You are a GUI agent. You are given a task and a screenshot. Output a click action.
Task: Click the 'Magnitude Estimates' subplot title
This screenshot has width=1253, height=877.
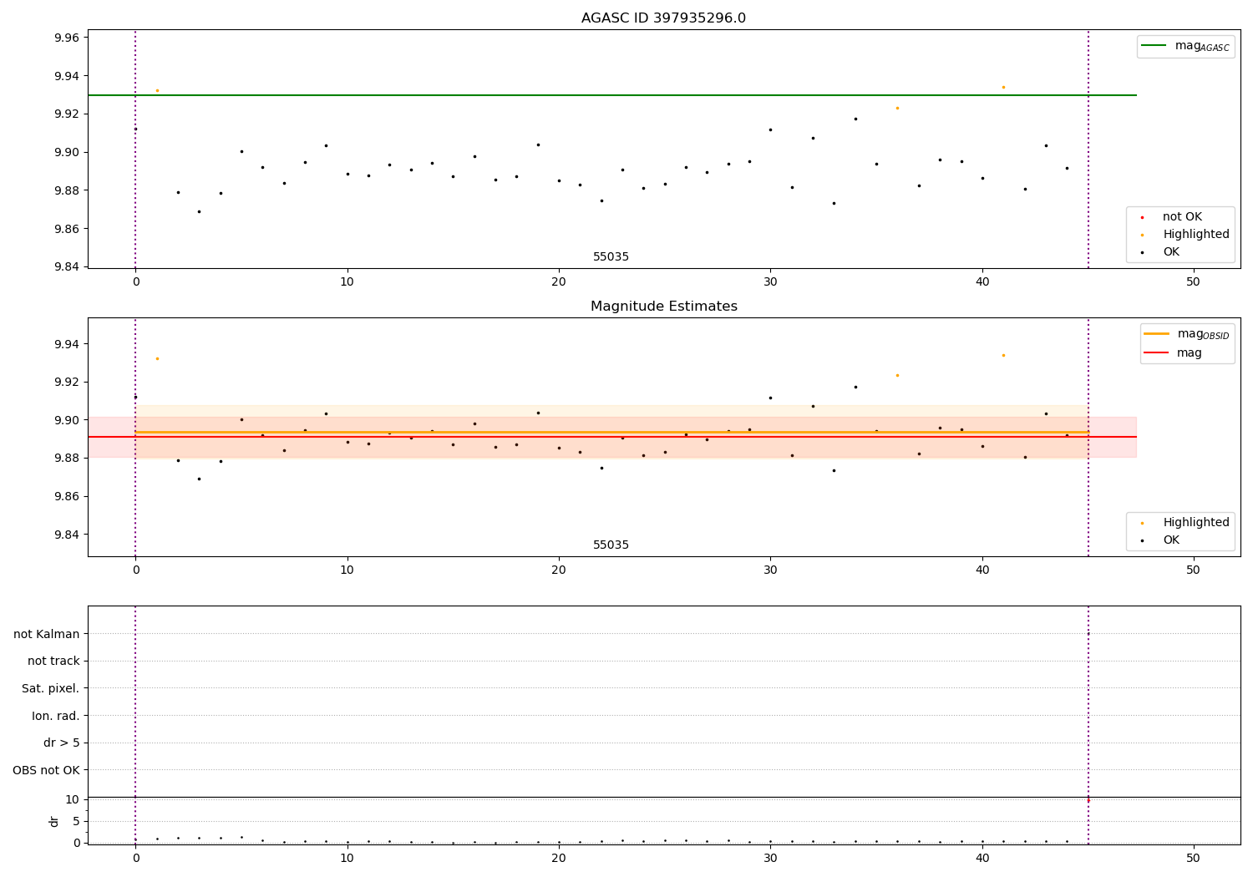pyautogui.click(x=663, y=307)
